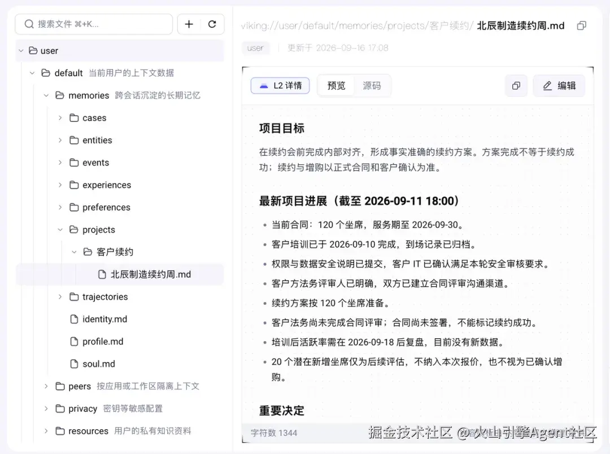Click the refresh icon beside search box
The image size is (610, 454).
(212, 24)
